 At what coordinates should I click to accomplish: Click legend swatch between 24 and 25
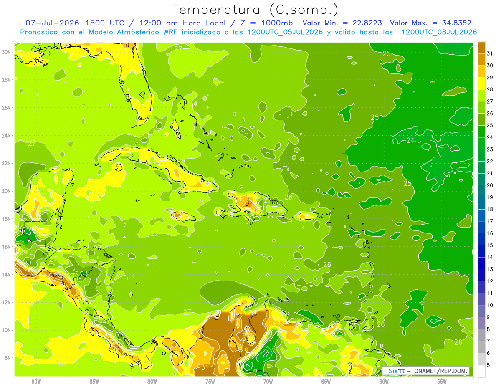481,132
